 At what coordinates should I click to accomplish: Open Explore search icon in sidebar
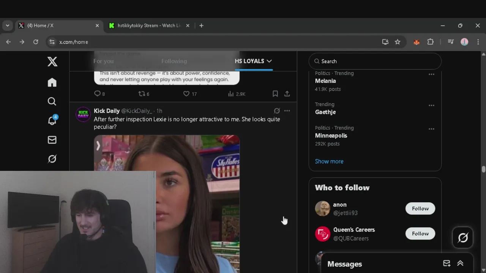click(52, 101)
